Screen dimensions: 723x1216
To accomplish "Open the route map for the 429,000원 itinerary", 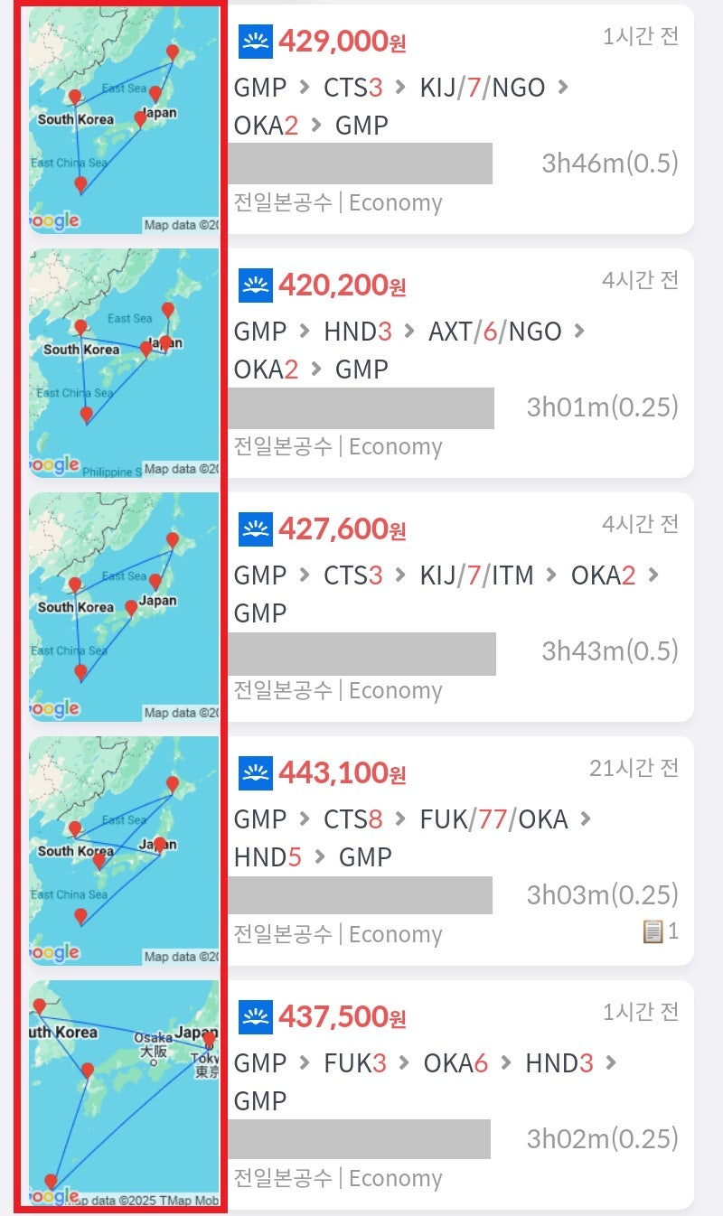I will pyautogui.click(x=124, y=122).
